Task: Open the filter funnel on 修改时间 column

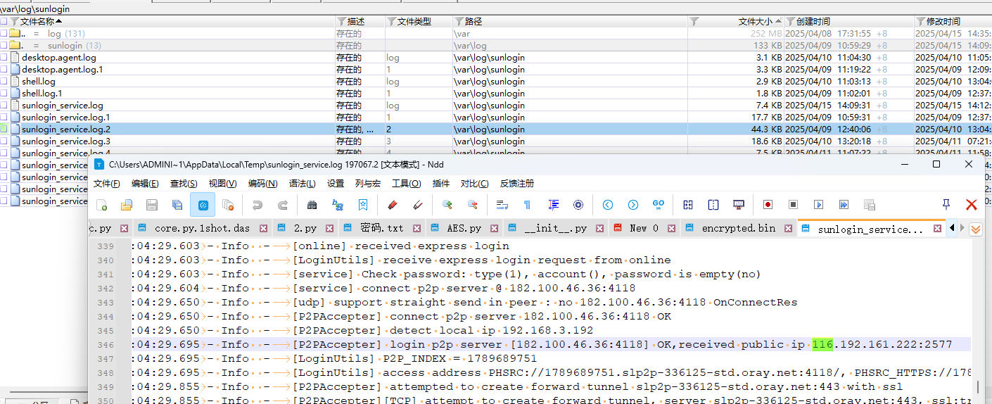Action: coord(920,22)
